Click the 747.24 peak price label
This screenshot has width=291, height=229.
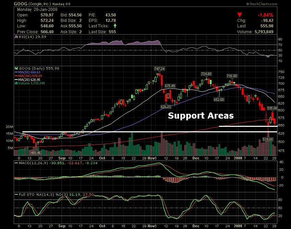[160, 69]
